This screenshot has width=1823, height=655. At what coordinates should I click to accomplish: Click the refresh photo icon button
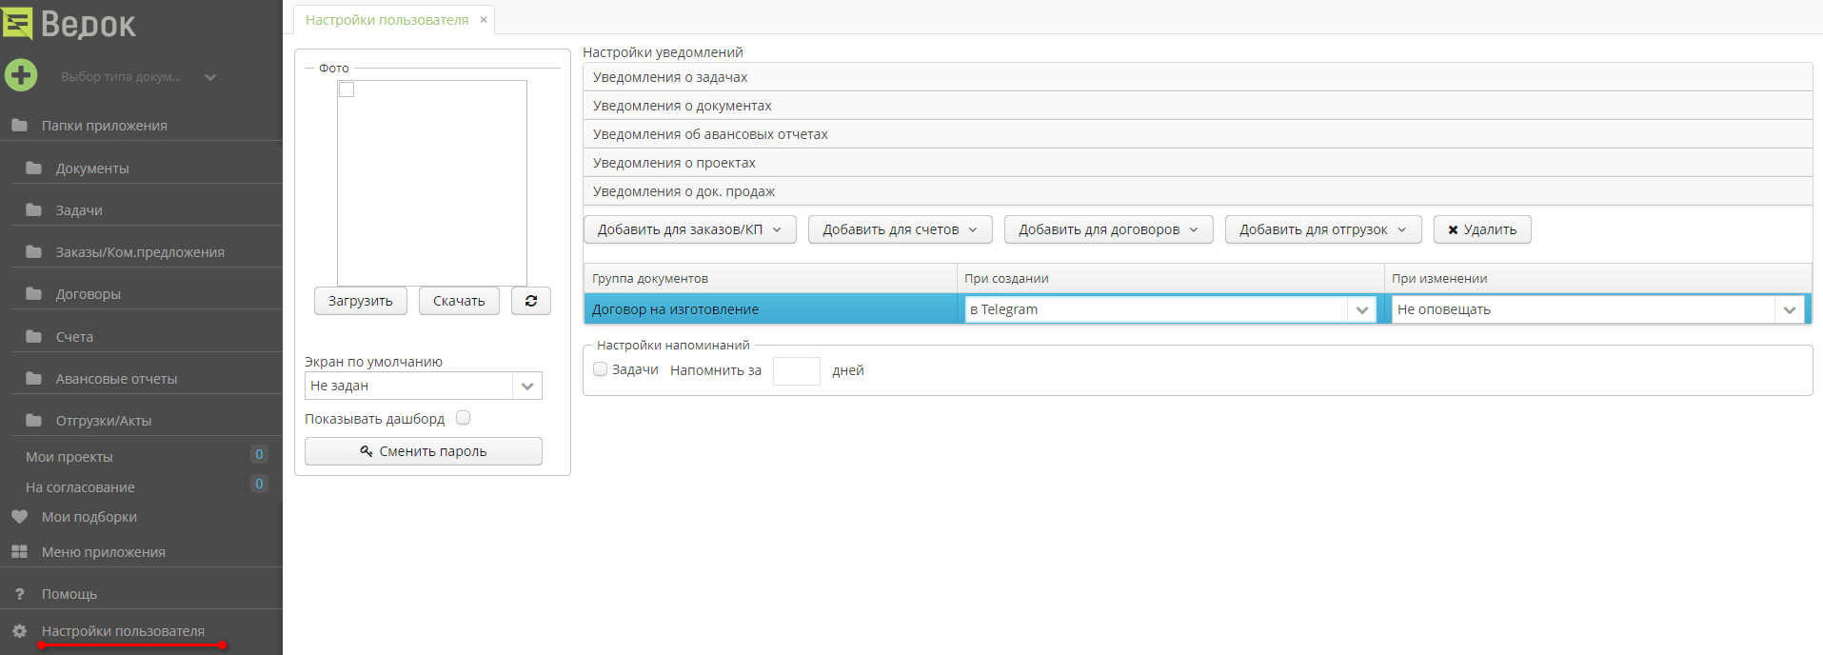(x=531, y=301)
